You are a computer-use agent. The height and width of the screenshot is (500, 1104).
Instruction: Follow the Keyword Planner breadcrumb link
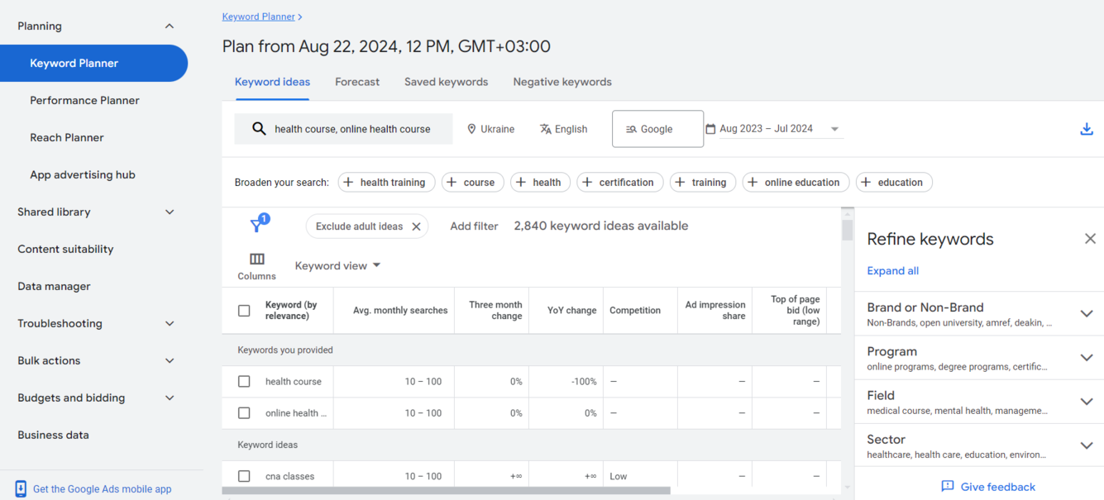pyautogui.click(x=258, y=17)
